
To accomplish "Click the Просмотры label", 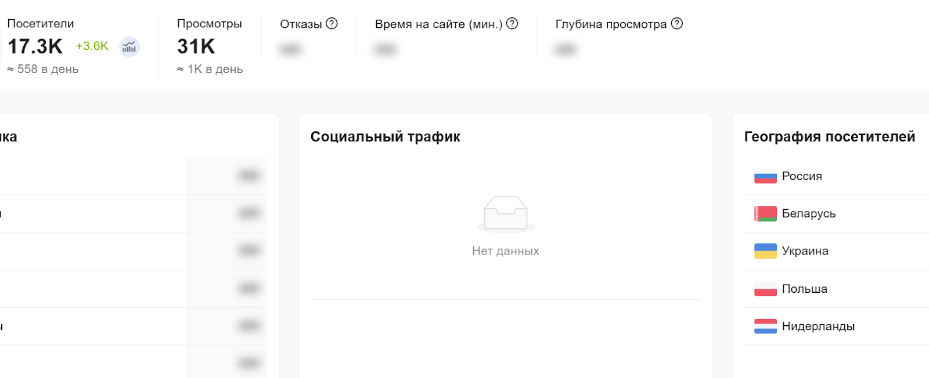I will (210, 24).
